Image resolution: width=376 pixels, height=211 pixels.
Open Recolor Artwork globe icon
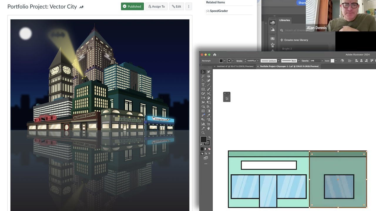[x=342, y=61]
